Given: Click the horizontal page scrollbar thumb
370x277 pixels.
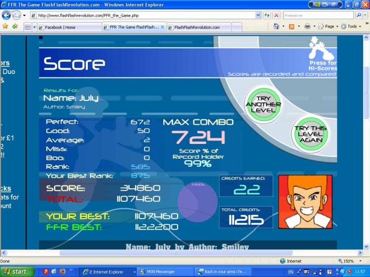Looking at the screenshot, I should click(176, 253).
